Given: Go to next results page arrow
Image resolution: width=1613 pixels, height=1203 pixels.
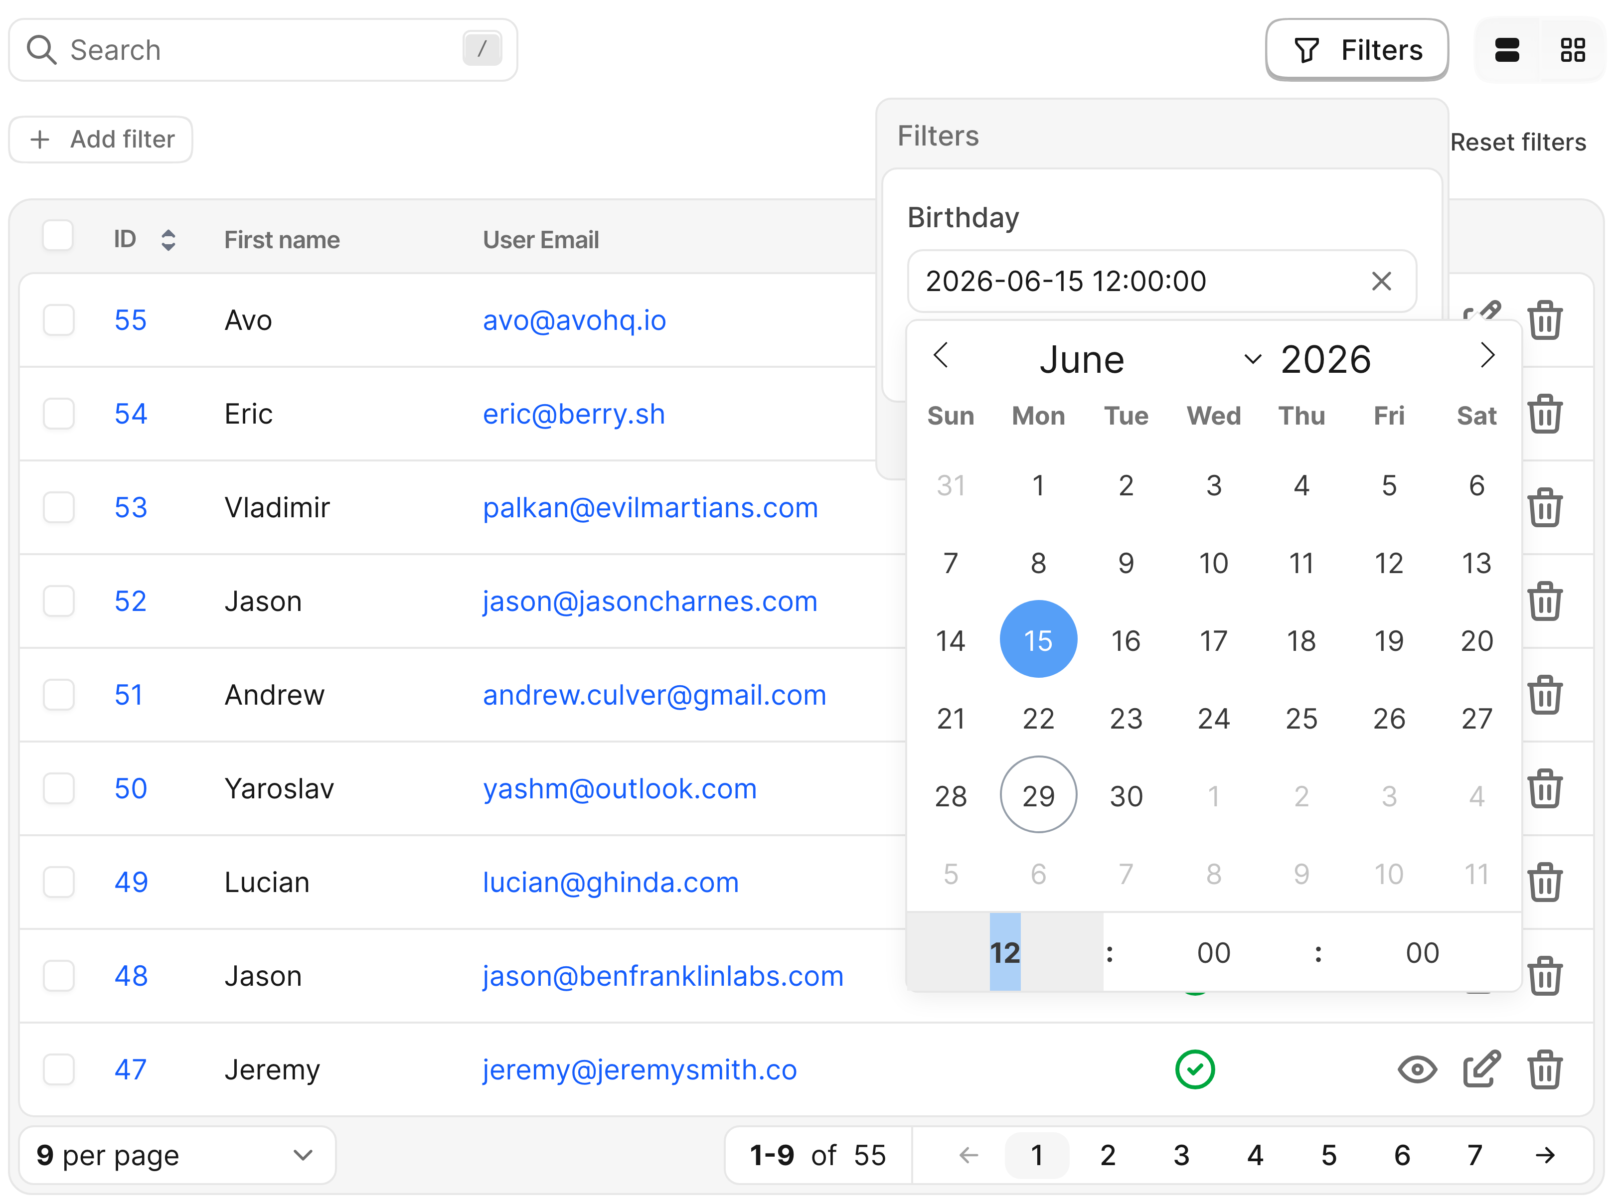Looking at the screenshot, I should click(1545, 1155).
